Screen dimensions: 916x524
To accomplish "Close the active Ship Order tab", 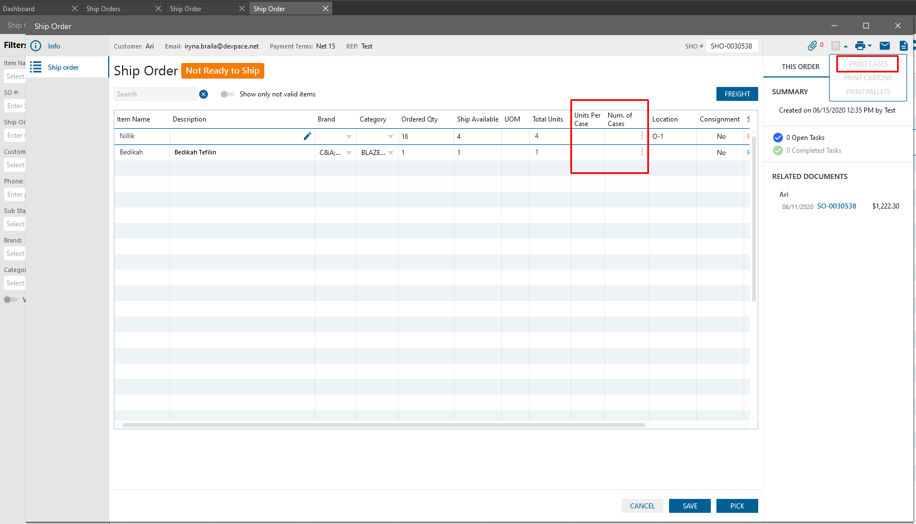I will click(326, 8).
